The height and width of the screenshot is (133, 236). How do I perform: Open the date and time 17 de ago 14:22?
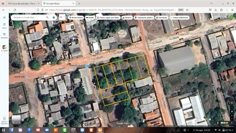pos(201,130)
